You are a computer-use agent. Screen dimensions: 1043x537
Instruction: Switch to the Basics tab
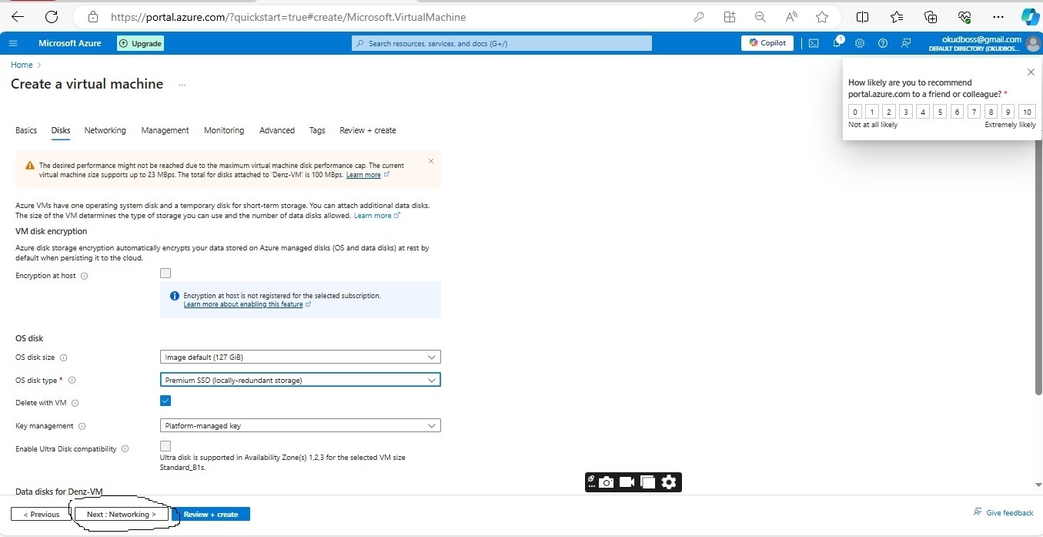[26, 130]
